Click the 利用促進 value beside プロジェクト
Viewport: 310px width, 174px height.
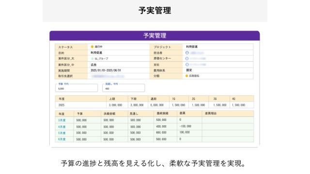pyautogui.click(x=192, y=47)
